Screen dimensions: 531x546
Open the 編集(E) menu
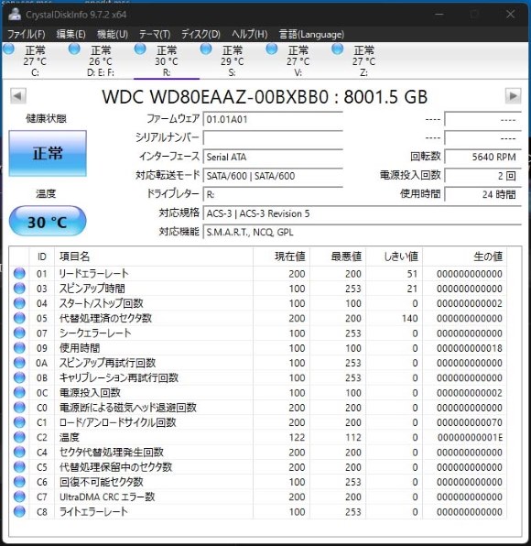[71, 34]
